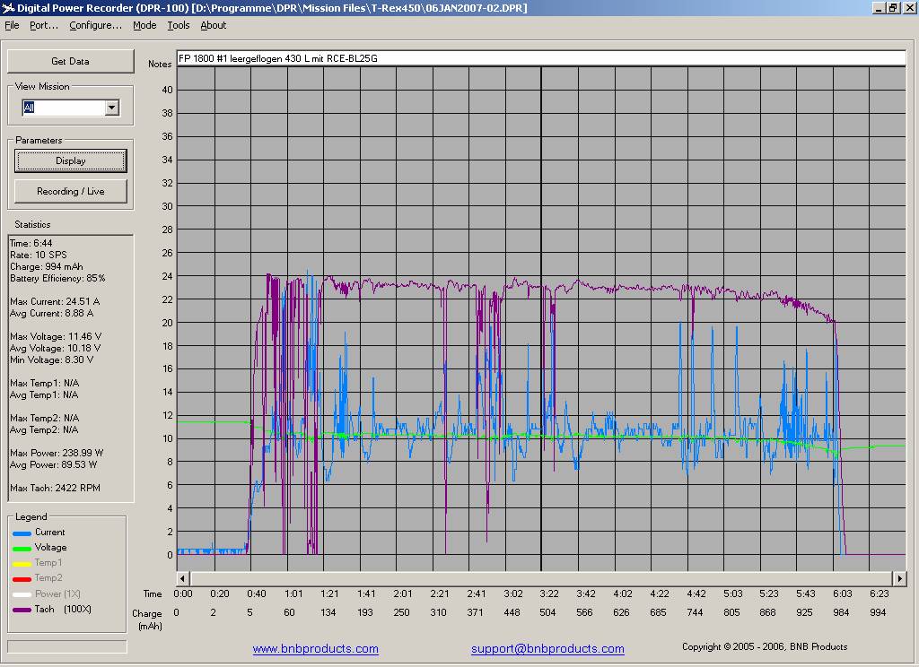This screenshot has height=667, width=919.
Task: Click the application icon in title bar
Action: pos(7,7)
